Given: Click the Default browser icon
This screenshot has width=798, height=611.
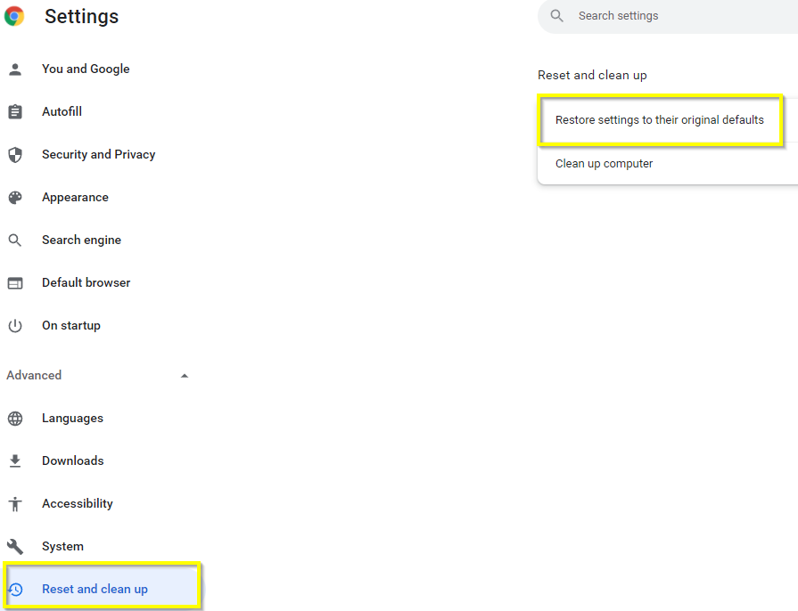Looking at the screenshot, I should point(15,282).
